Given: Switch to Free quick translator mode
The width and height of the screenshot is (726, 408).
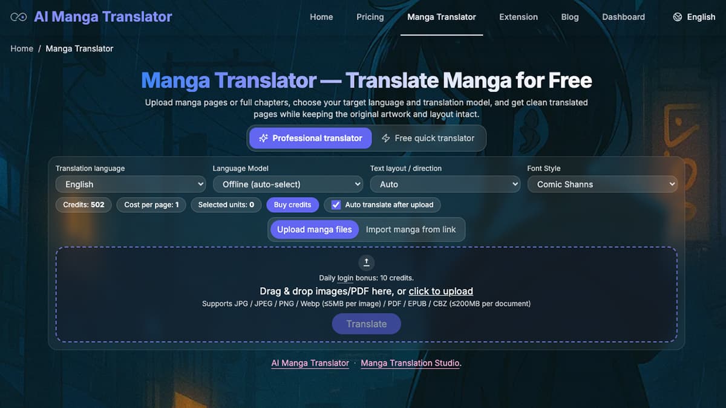Looking at the screenshot, I should [428, 138].
